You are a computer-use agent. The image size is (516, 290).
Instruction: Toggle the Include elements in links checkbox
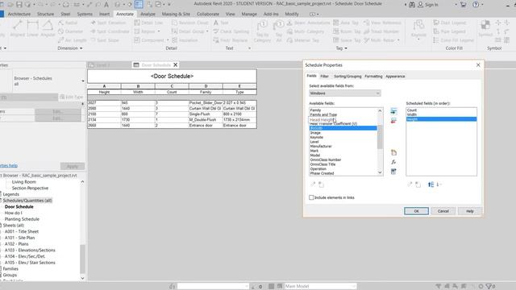311,197
